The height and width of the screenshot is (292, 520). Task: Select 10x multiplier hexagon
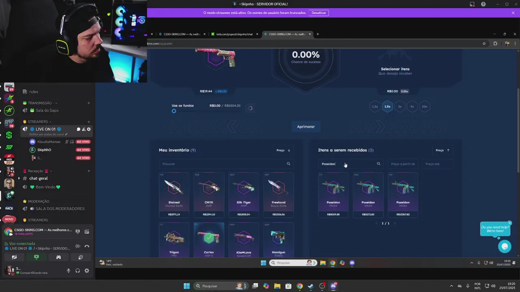click(425, 107)
